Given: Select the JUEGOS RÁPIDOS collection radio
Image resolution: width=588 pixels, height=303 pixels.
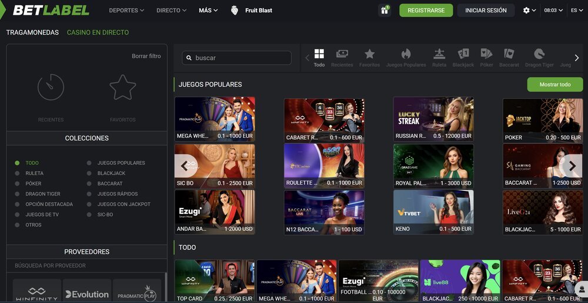Looking at the screenshot, I should point(89,194).
